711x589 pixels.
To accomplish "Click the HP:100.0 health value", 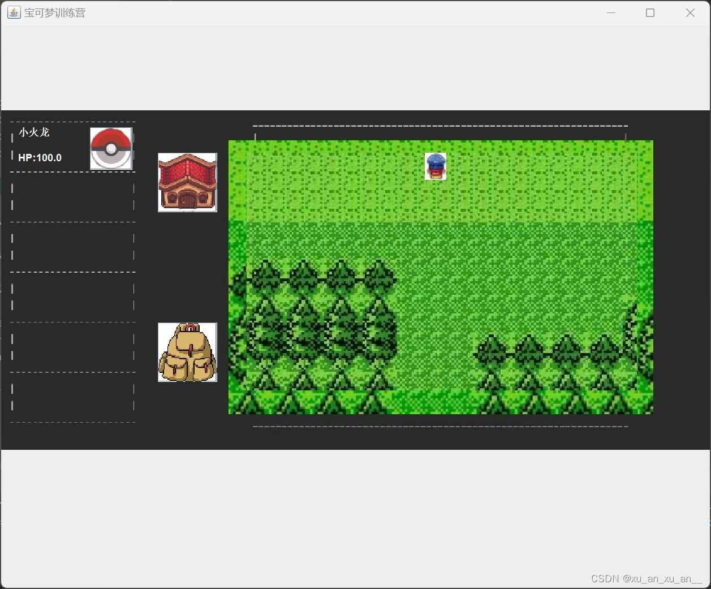I will (40, 158).
